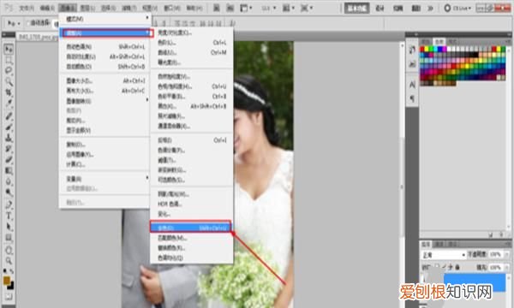The image size is (514, 308).
Task: Select the Move tool in the toolbox
Action: point(9,49)
